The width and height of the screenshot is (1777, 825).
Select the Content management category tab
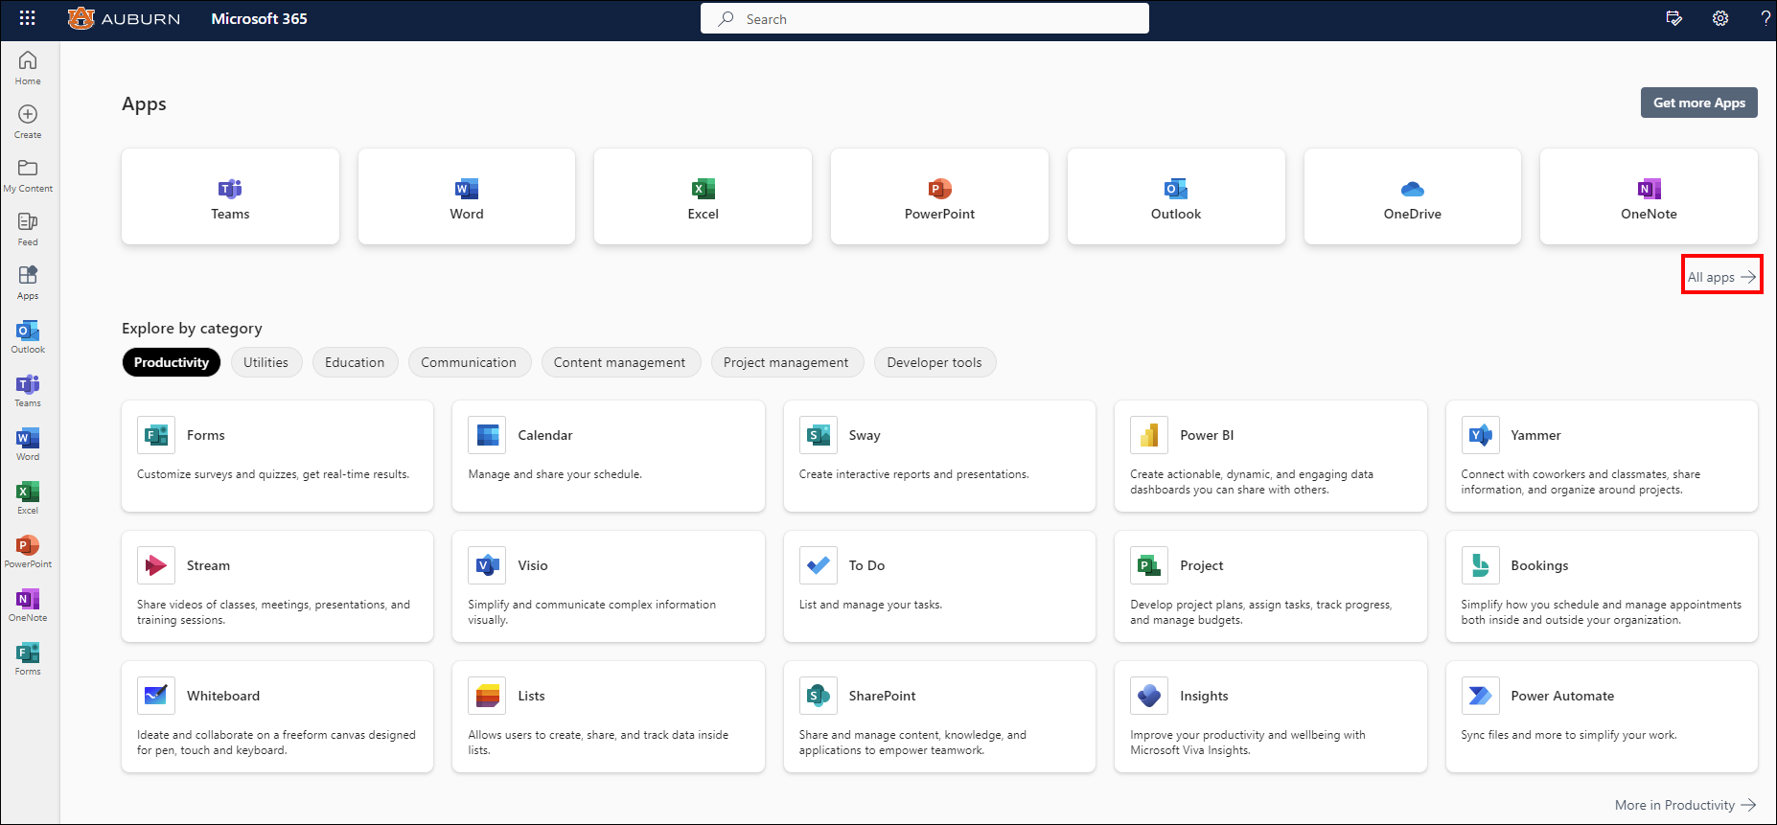pyautogui.click(x=620, y=362)
